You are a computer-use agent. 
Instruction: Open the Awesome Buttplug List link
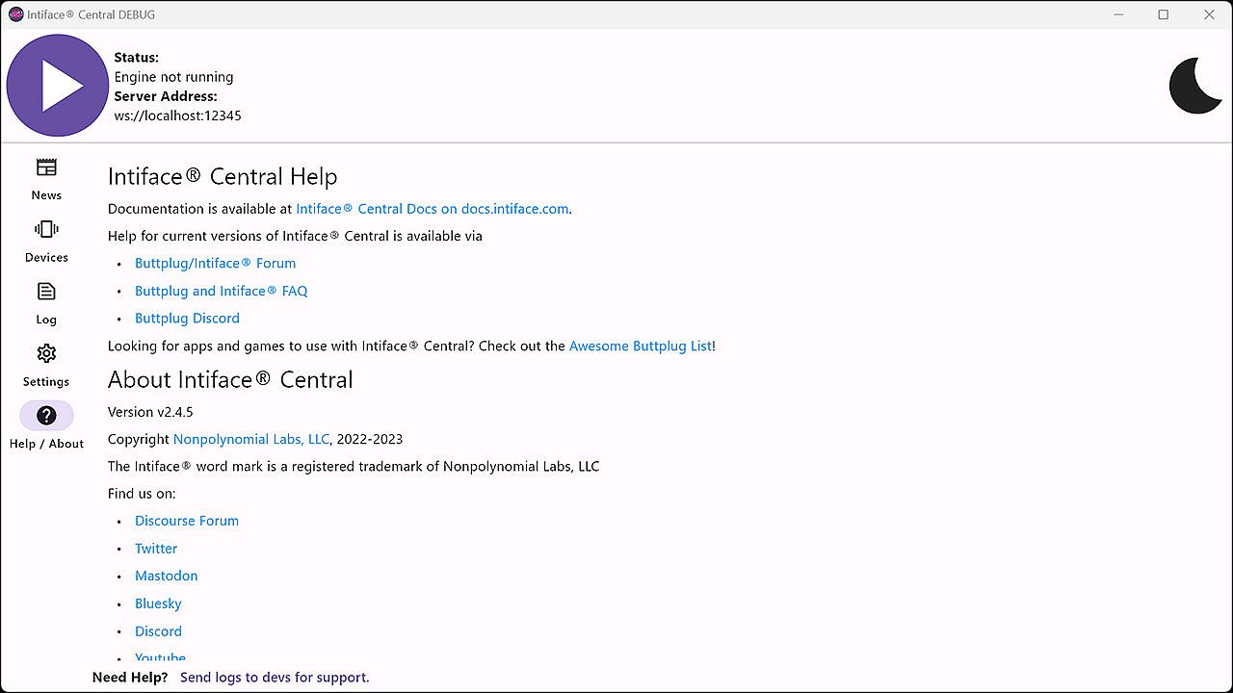coord(641,346)
